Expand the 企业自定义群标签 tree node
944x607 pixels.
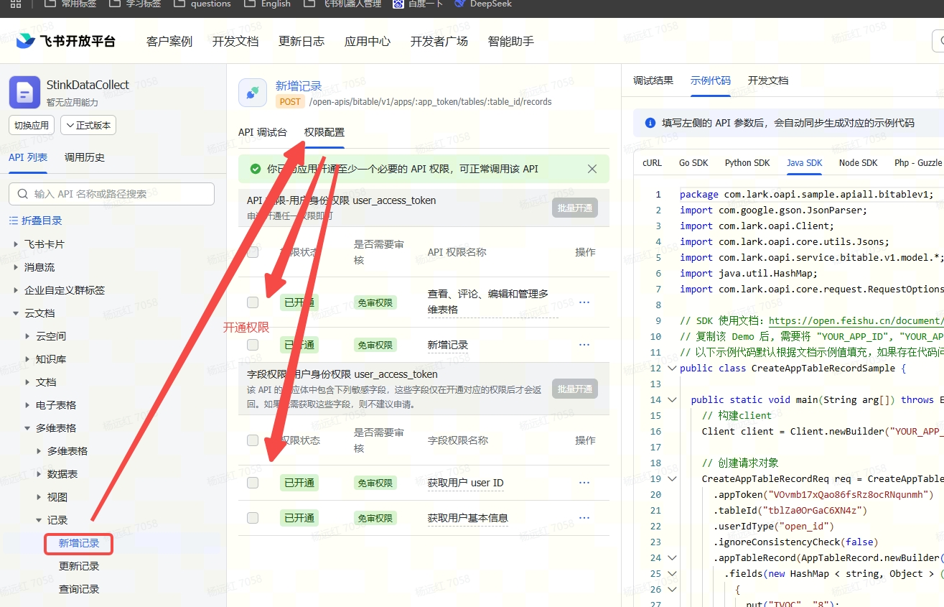point(17,290)
